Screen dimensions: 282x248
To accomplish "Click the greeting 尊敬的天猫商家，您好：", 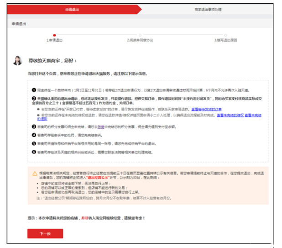I will (x=52, y=61).
